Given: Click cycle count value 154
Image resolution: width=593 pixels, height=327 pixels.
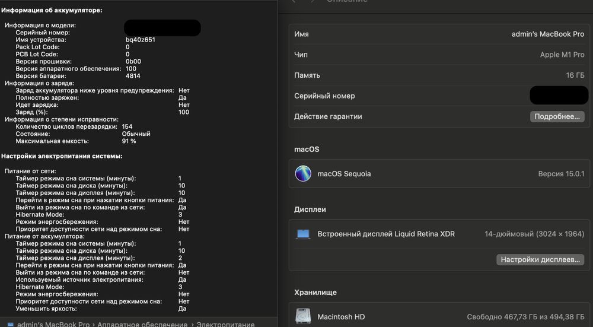Looking at the screenshot, I should 127,126.
